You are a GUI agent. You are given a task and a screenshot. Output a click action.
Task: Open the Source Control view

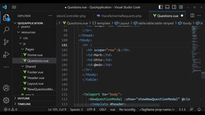click(6, 42)
